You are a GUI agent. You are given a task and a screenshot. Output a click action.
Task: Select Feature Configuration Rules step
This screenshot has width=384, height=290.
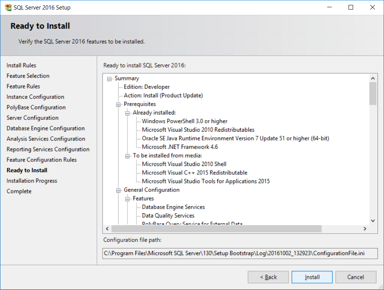tap(42, 160)
